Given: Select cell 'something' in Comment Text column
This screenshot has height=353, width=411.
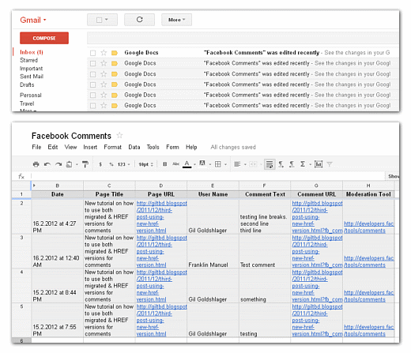Looking at the screenshot, I should (x=265, y=286).
